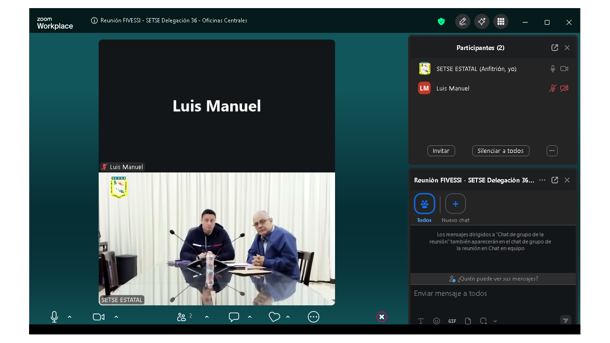This screenshot has height=343, width=610.
Task: Select the Todos chat tab
Action: (424, 204)
